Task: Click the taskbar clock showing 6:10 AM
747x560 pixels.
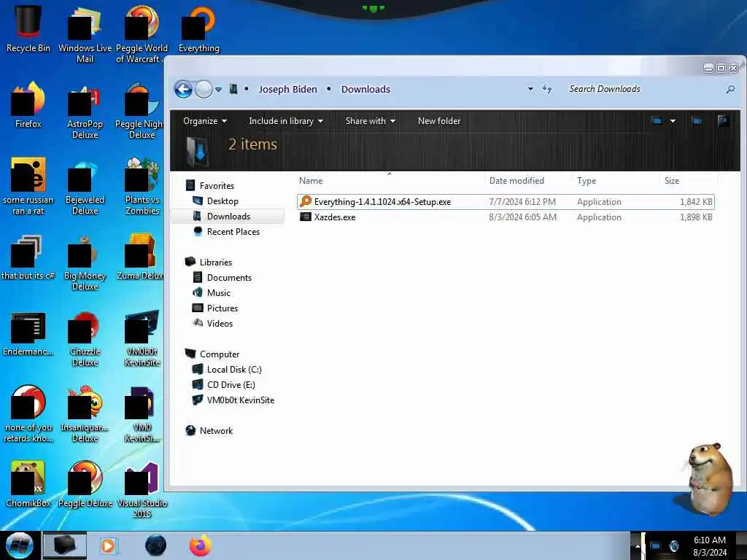Action: pos(709,546)
